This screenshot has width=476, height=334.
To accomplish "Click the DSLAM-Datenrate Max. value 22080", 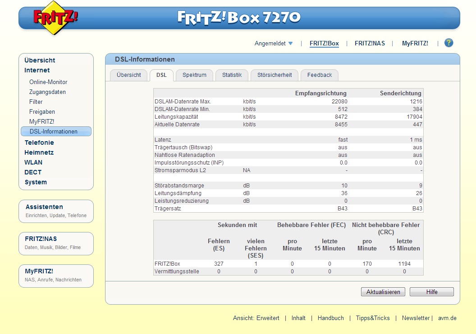I will (x=339, y=102).
